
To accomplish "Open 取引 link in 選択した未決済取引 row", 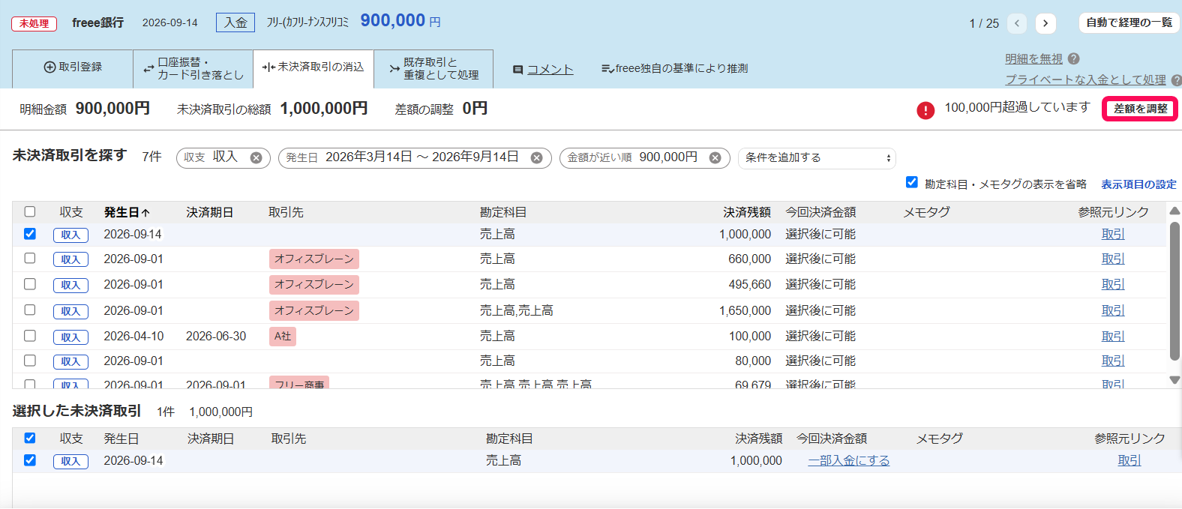I will [1129, 460].
